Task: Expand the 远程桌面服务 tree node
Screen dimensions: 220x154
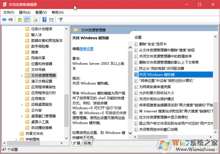Action: click(x=22, y=104)
